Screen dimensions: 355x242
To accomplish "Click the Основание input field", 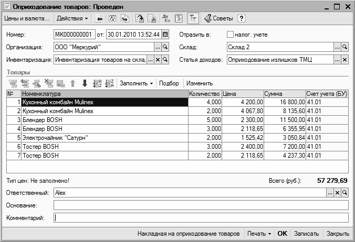I will pyautogui.click(x=201, y=205).
